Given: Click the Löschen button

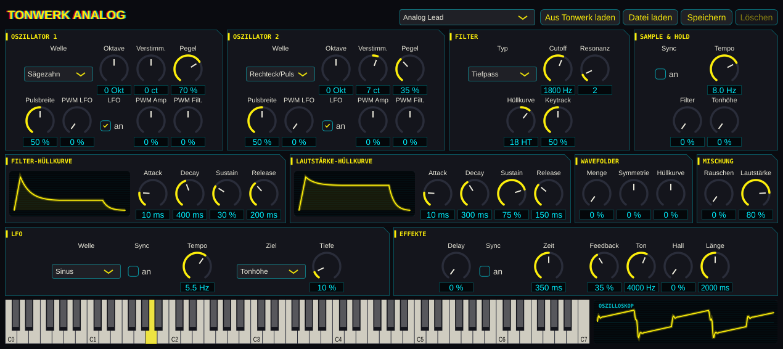Looking at the screenshot, I should tap(756, 17).
